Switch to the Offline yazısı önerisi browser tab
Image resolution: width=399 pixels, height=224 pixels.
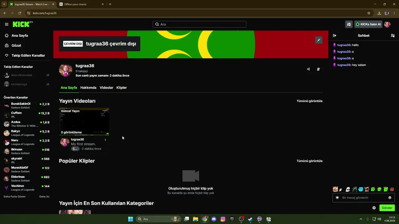[81, 4]
